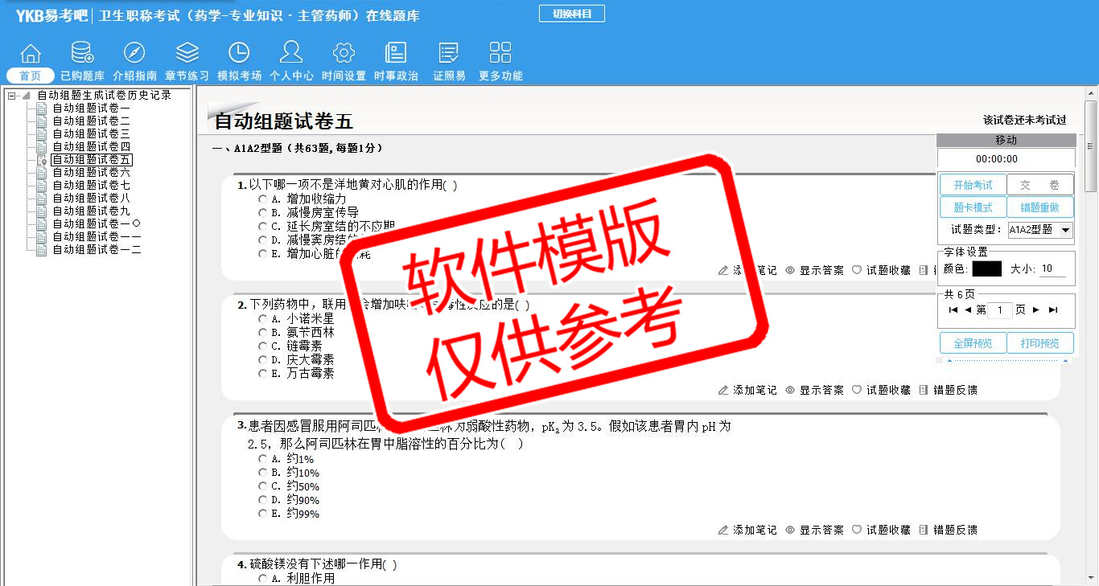1099x586 pixels.
Task: Open the 已购题库 database icon
Action: [x=82, y=54]
